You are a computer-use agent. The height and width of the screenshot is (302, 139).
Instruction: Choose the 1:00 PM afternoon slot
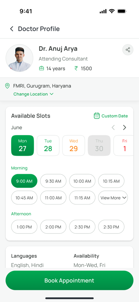[x=24, y=227]
